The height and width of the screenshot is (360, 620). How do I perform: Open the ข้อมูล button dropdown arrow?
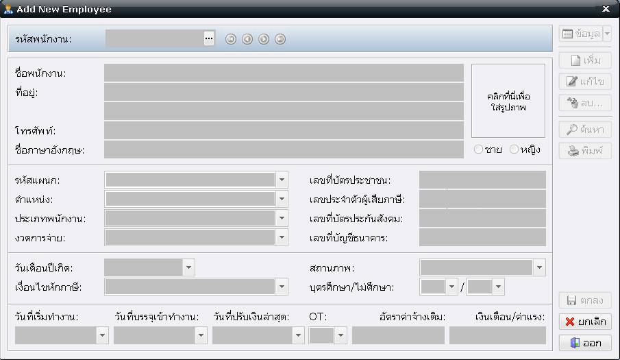coord(607,34)
